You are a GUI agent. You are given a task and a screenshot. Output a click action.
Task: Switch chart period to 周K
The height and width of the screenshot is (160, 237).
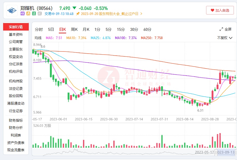click(74, 29)
